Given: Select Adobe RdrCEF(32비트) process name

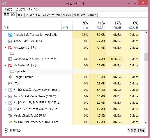Looking at the screenshot, I should pos(28,41).
